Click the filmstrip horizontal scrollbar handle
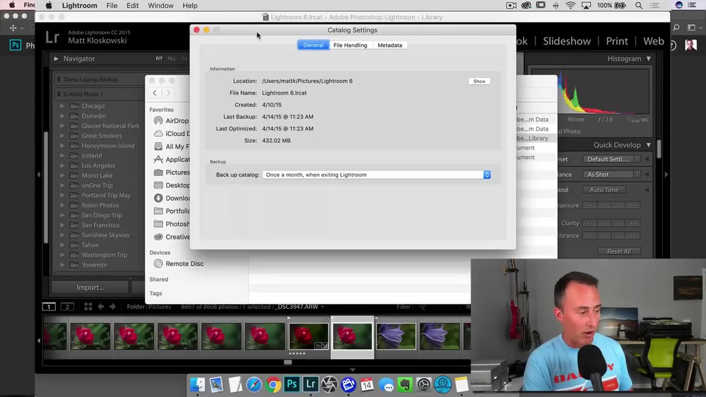Screen dimensions: 706x397 288,362
